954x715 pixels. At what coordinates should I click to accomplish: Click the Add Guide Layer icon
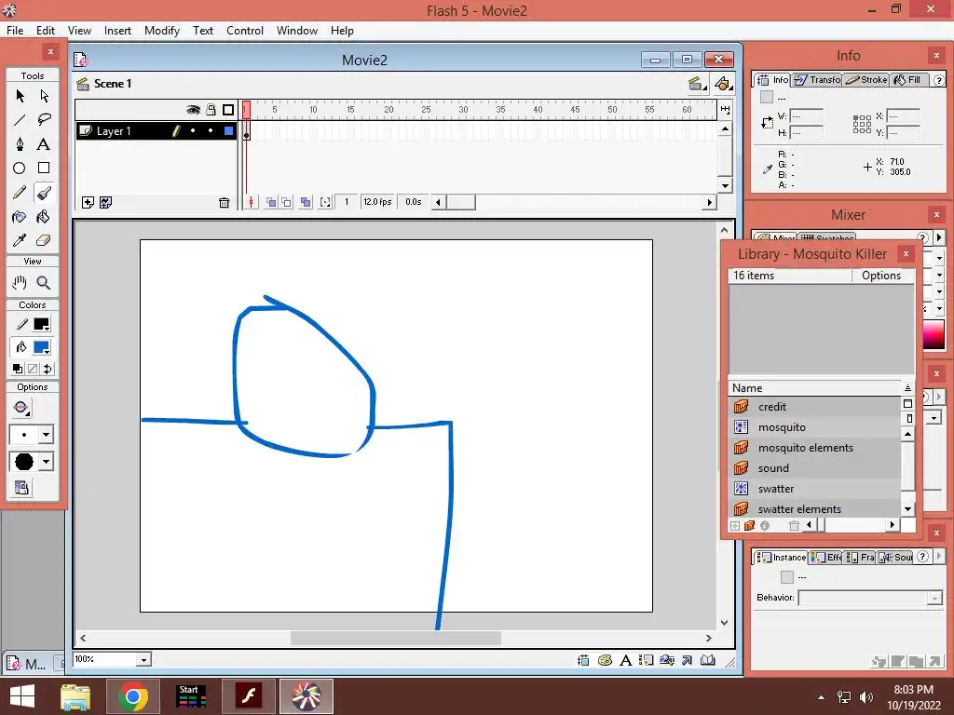106,202
